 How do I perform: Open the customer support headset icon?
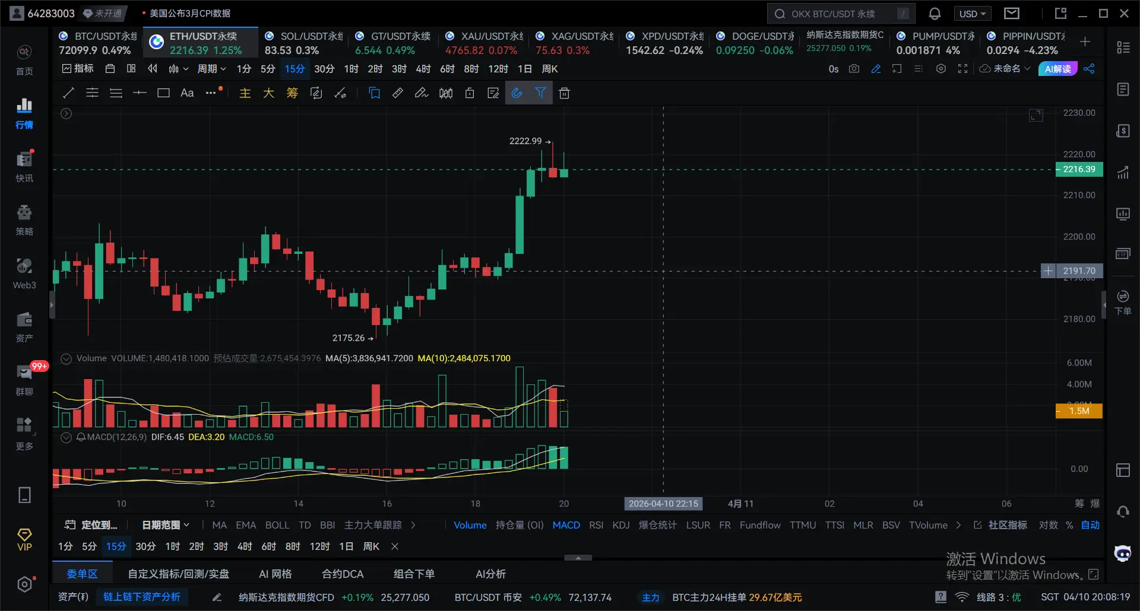[1123, 511]
